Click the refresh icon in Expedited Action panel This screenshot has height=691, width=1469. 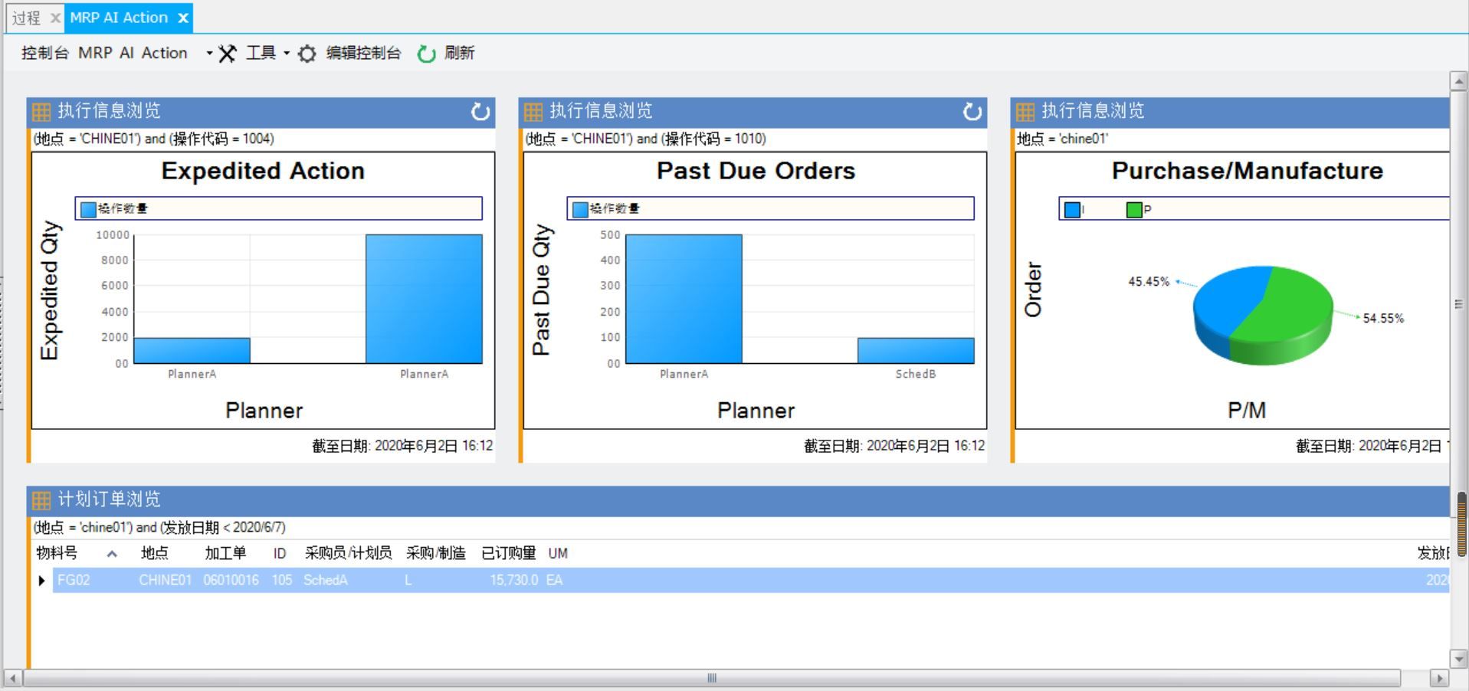(x=480, y=112)
